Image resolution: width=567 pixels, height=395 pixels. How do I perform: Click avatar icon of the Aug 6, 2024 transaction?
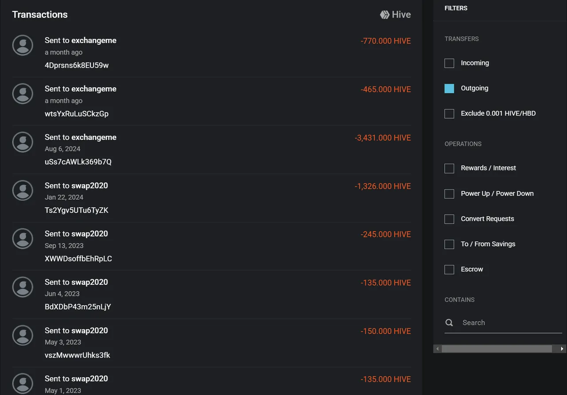tap(23, 142)
